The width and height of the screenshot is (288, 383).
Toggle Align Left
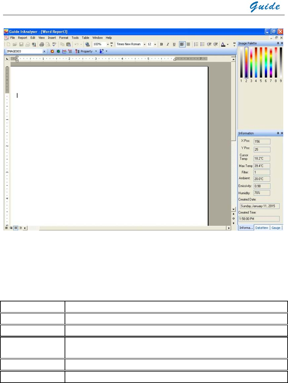[182, 44]
